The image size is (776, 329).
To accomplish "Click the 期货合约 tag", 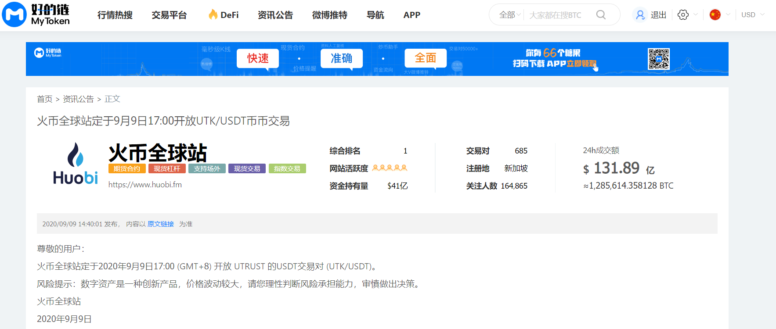I will pyautogui.click(x=126, y=168).
